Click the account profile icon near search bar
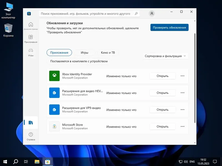The height and width of the screenshot is (166, 222). [152, 13]
